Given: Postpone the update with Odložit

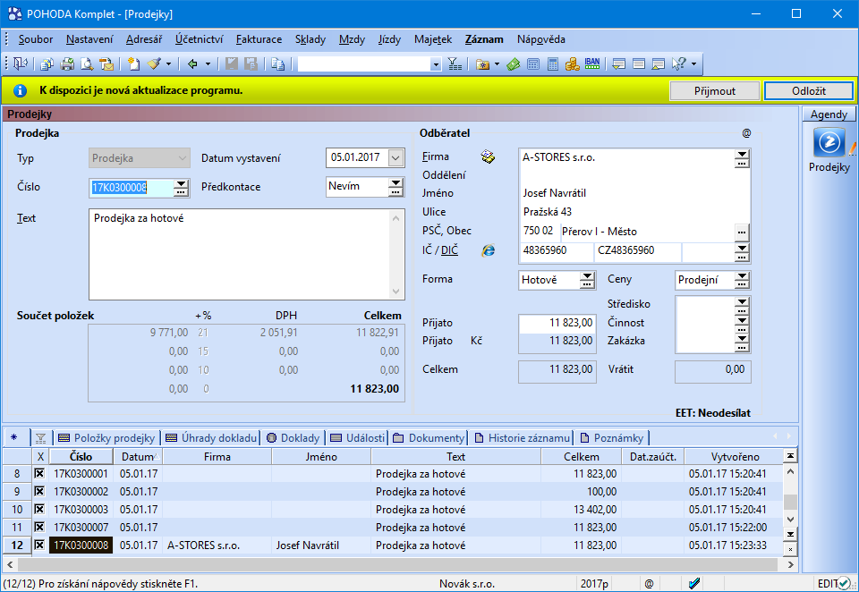Looking at the screenshot, I should (809, 91).
